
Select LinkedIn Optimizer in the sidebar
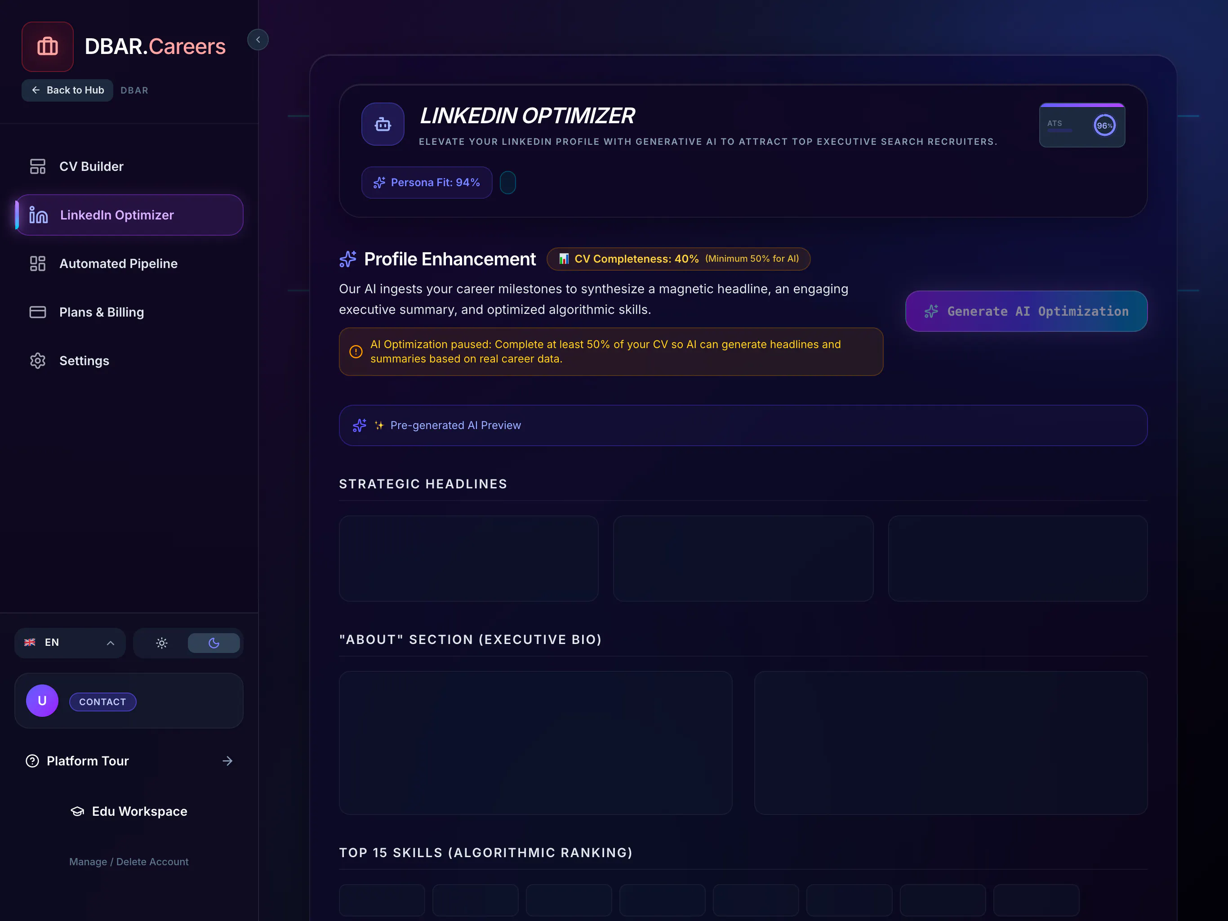point(129,215)
